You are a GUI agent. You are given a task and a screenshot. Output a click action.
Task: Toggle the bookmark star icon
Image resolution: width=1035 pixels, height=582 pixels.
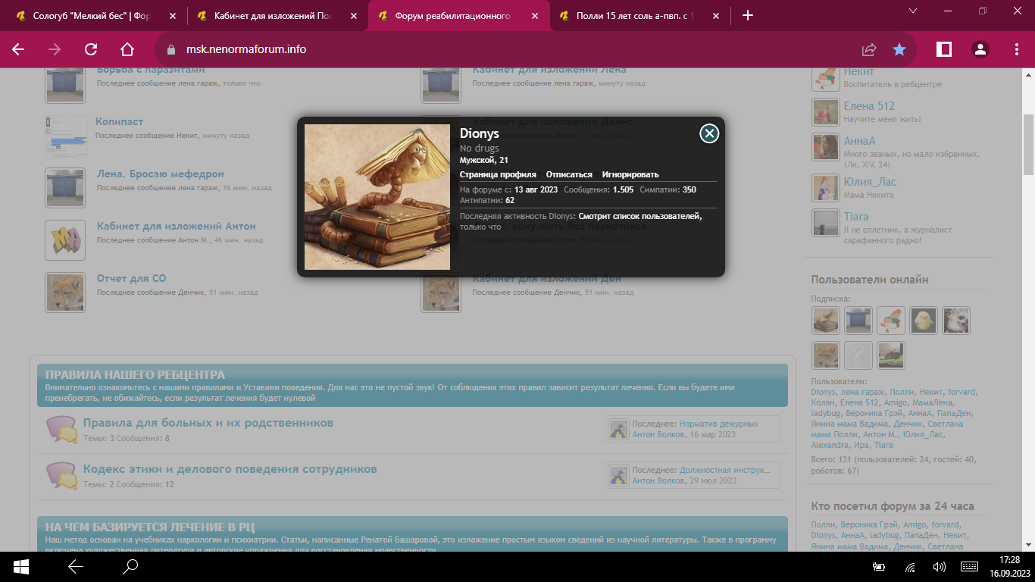point(899,49)
